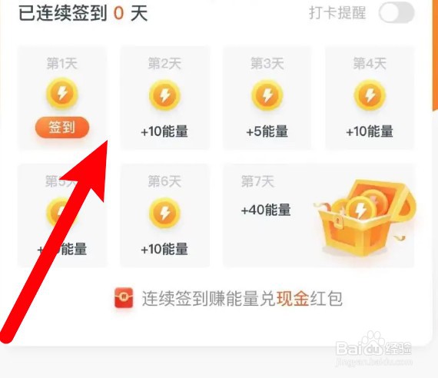Click the 第1天 energy coin icon
Image resolution: width=438 pixels, height=378 pixels.
[x=62, y=93]
